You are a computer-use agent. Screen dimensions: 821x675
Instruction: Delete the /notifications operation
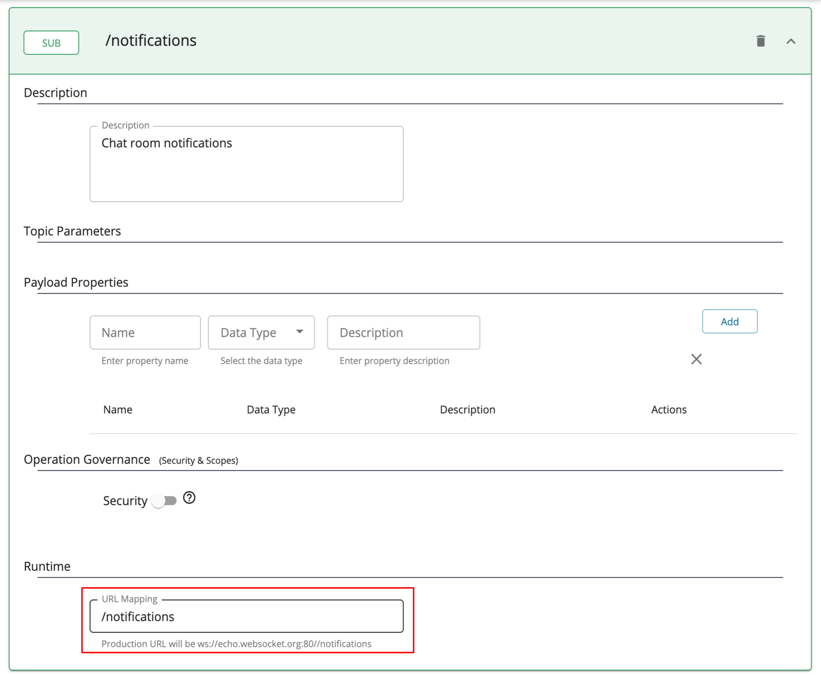coord(761,41)
